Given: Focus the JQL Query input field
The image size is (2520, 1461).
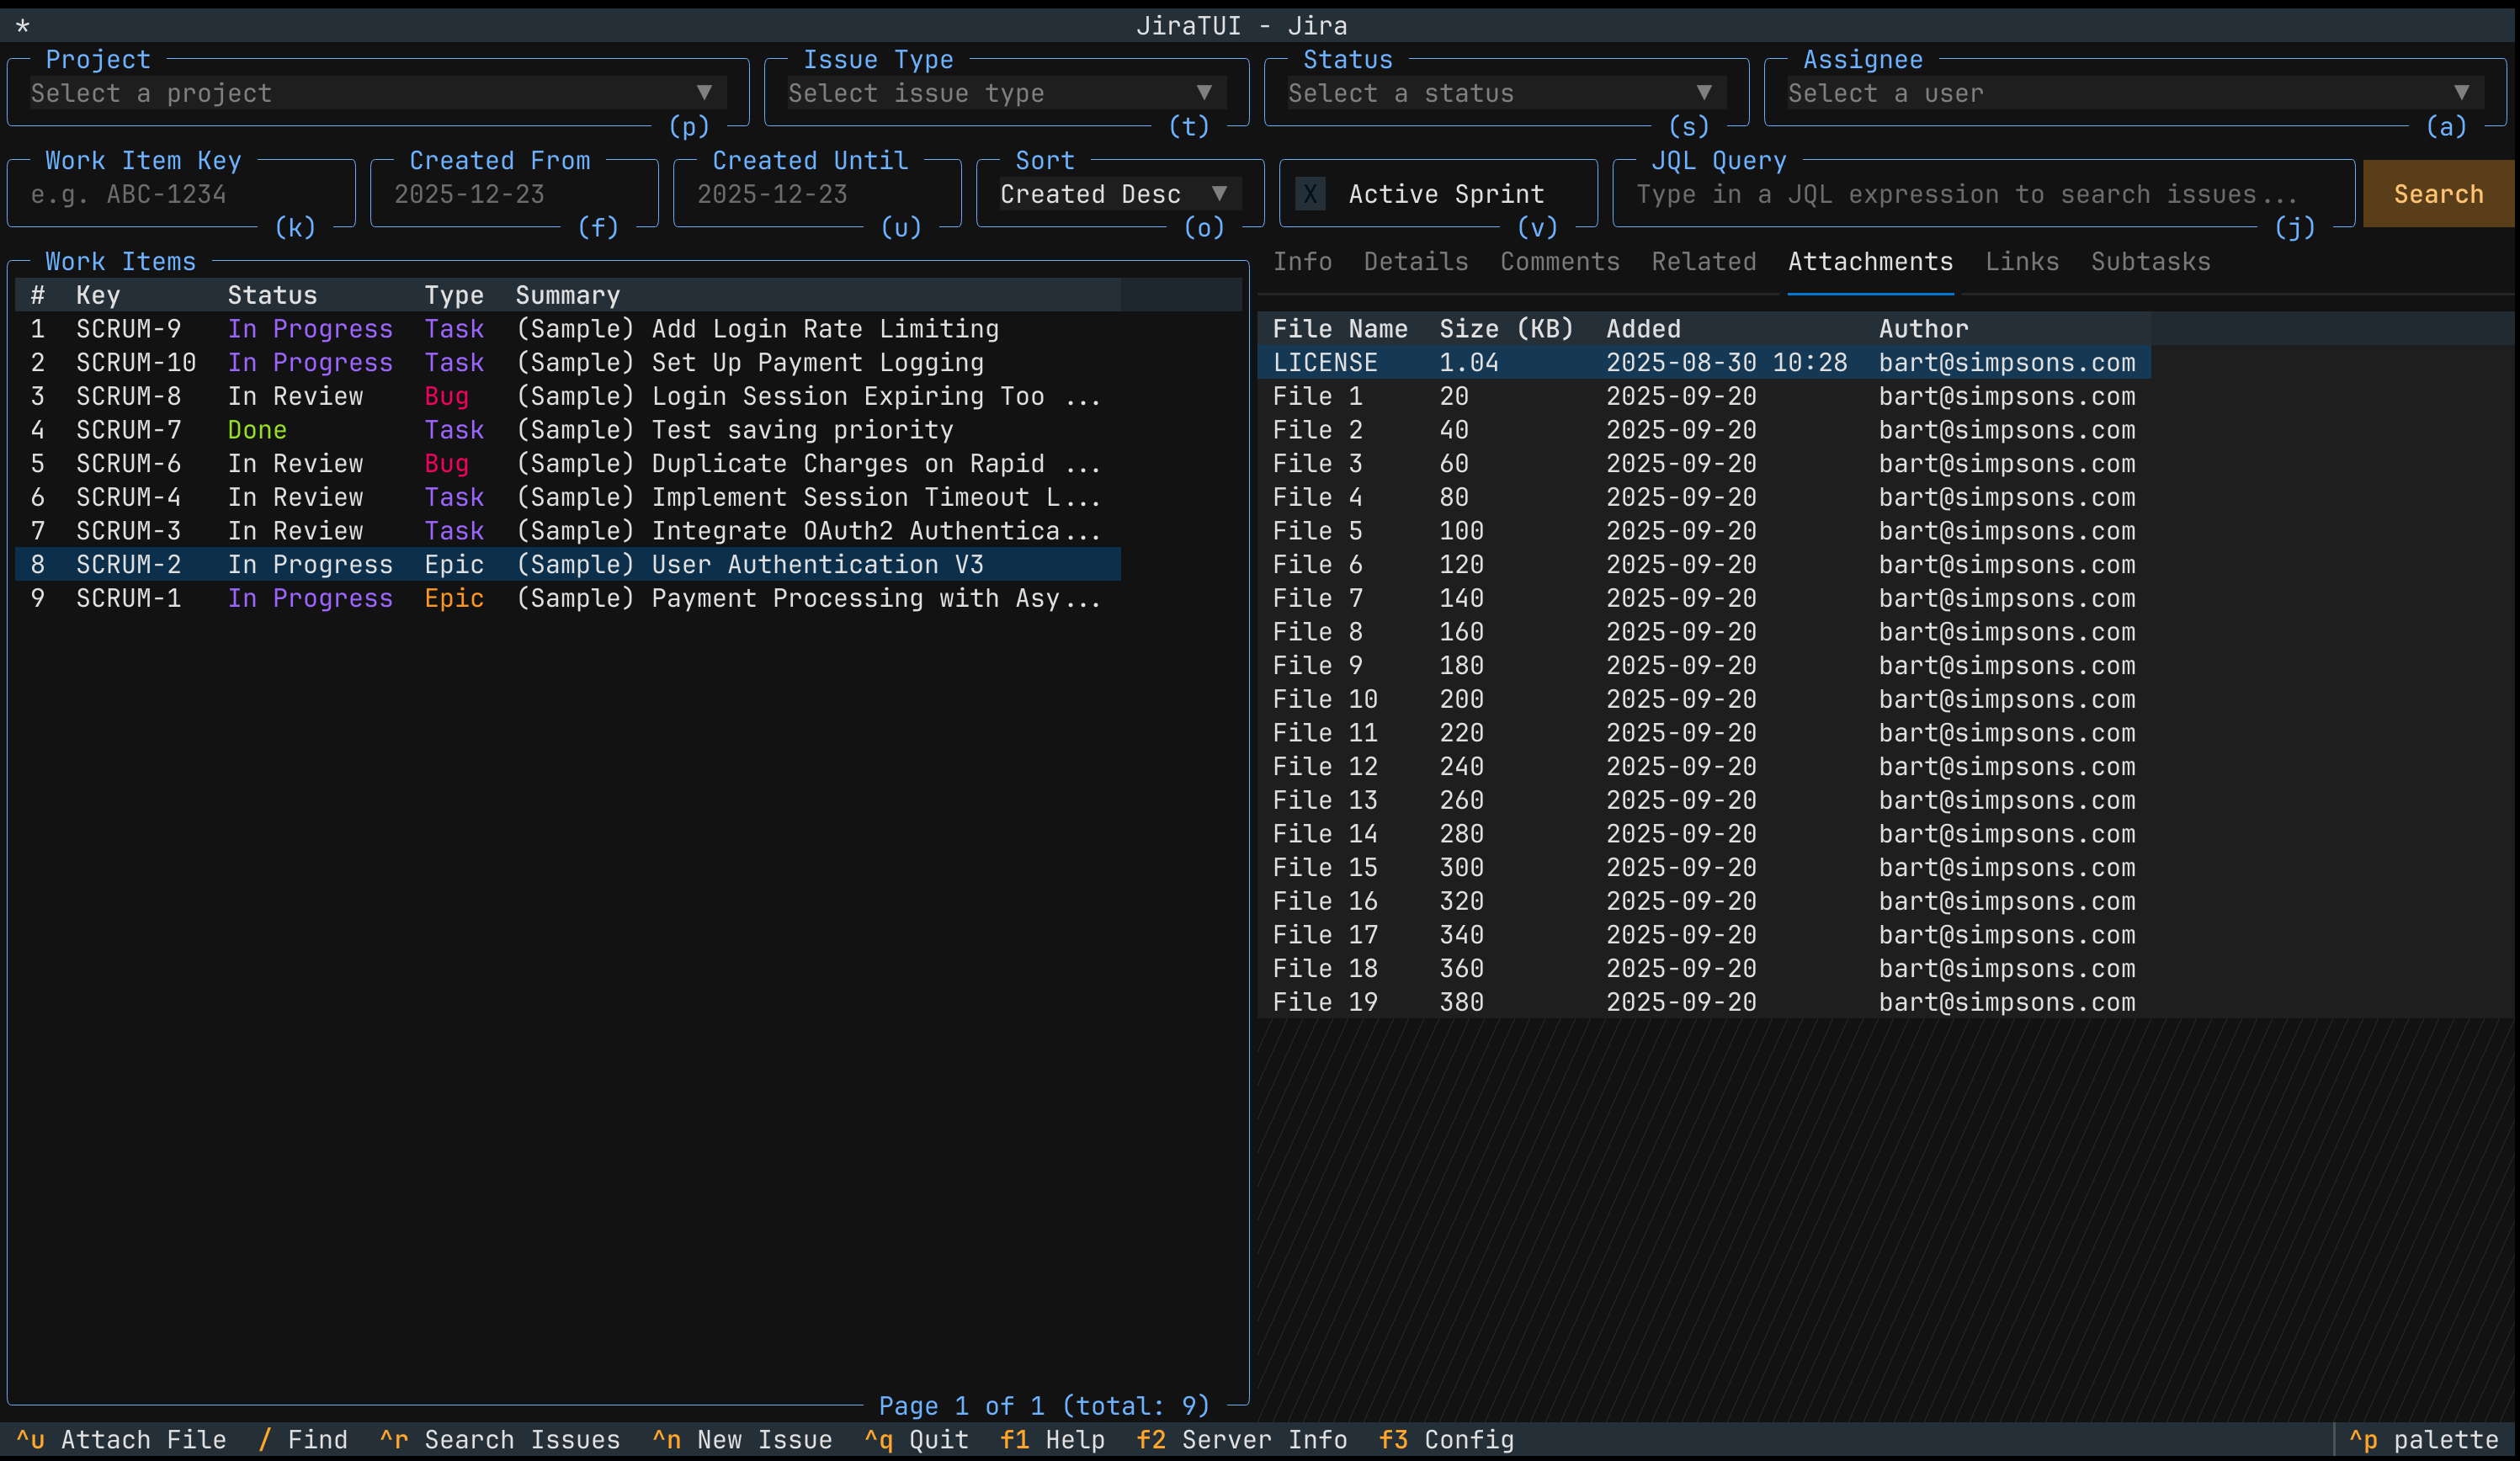Looking at the screenshot, I should (1984, 194).
